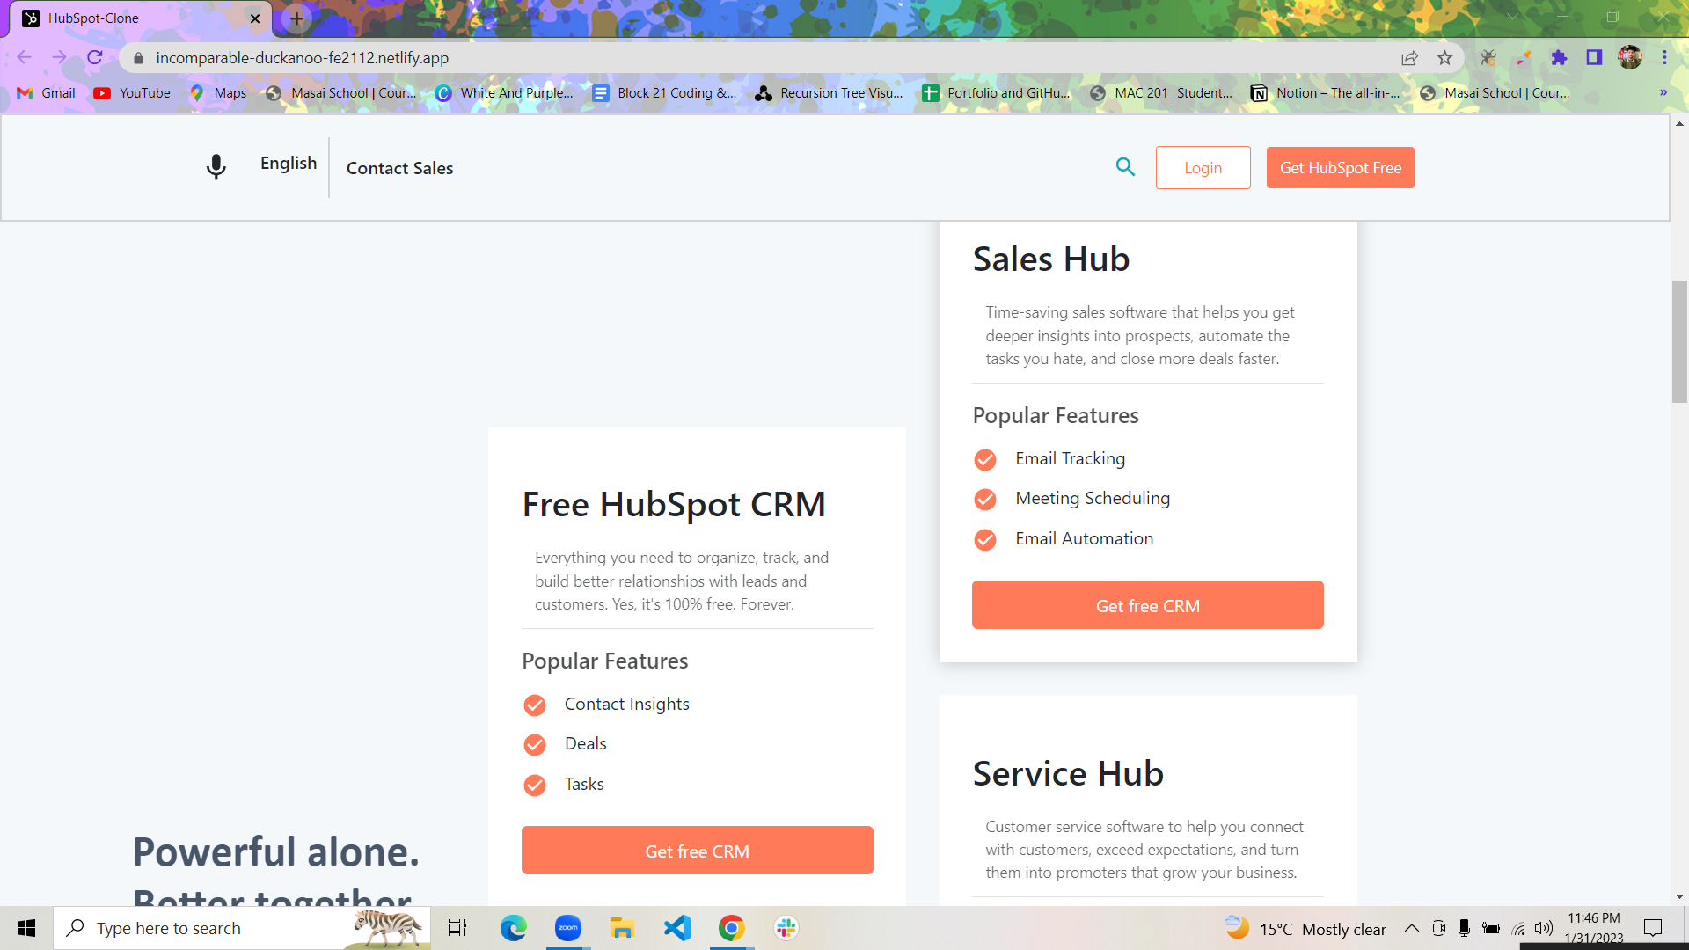The width and height of the screenshot is (1689, 950).
Task: Click Get free CRM in Free HubSpot CRM card
Action: [697, 851]
